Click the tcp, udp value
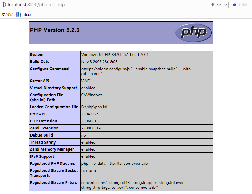 (89, 171)
